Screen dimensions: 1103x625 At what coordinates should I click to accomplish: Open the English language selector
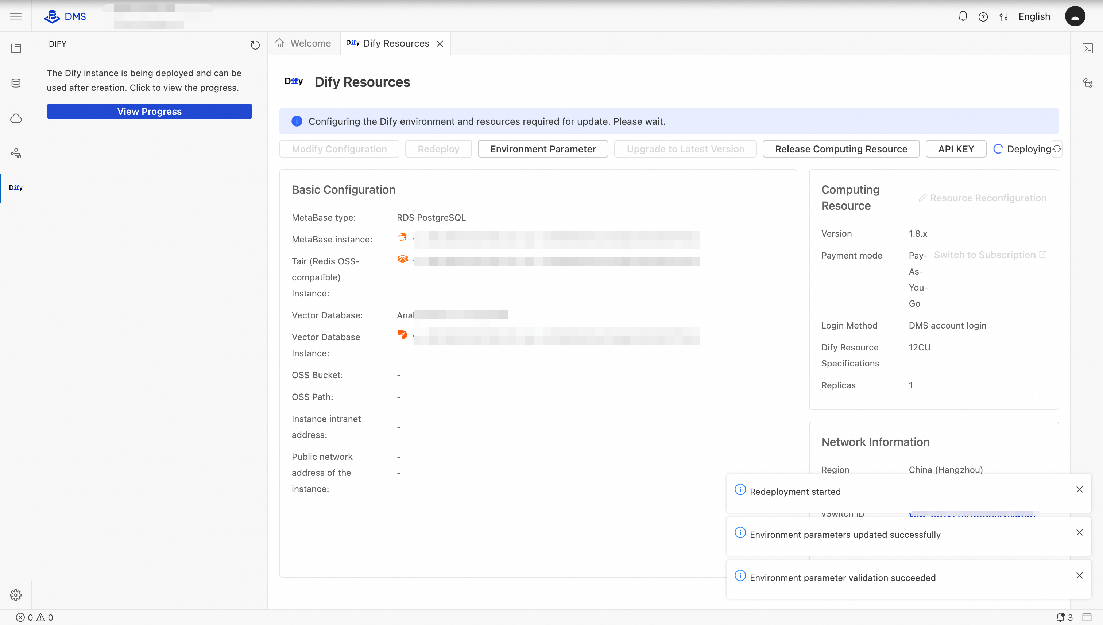[1034, 16]
